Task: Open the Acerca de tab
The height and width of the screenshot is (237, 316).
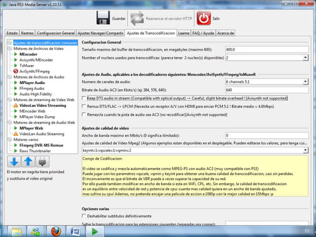Action: pyautogui.click(x=226, y=33)
